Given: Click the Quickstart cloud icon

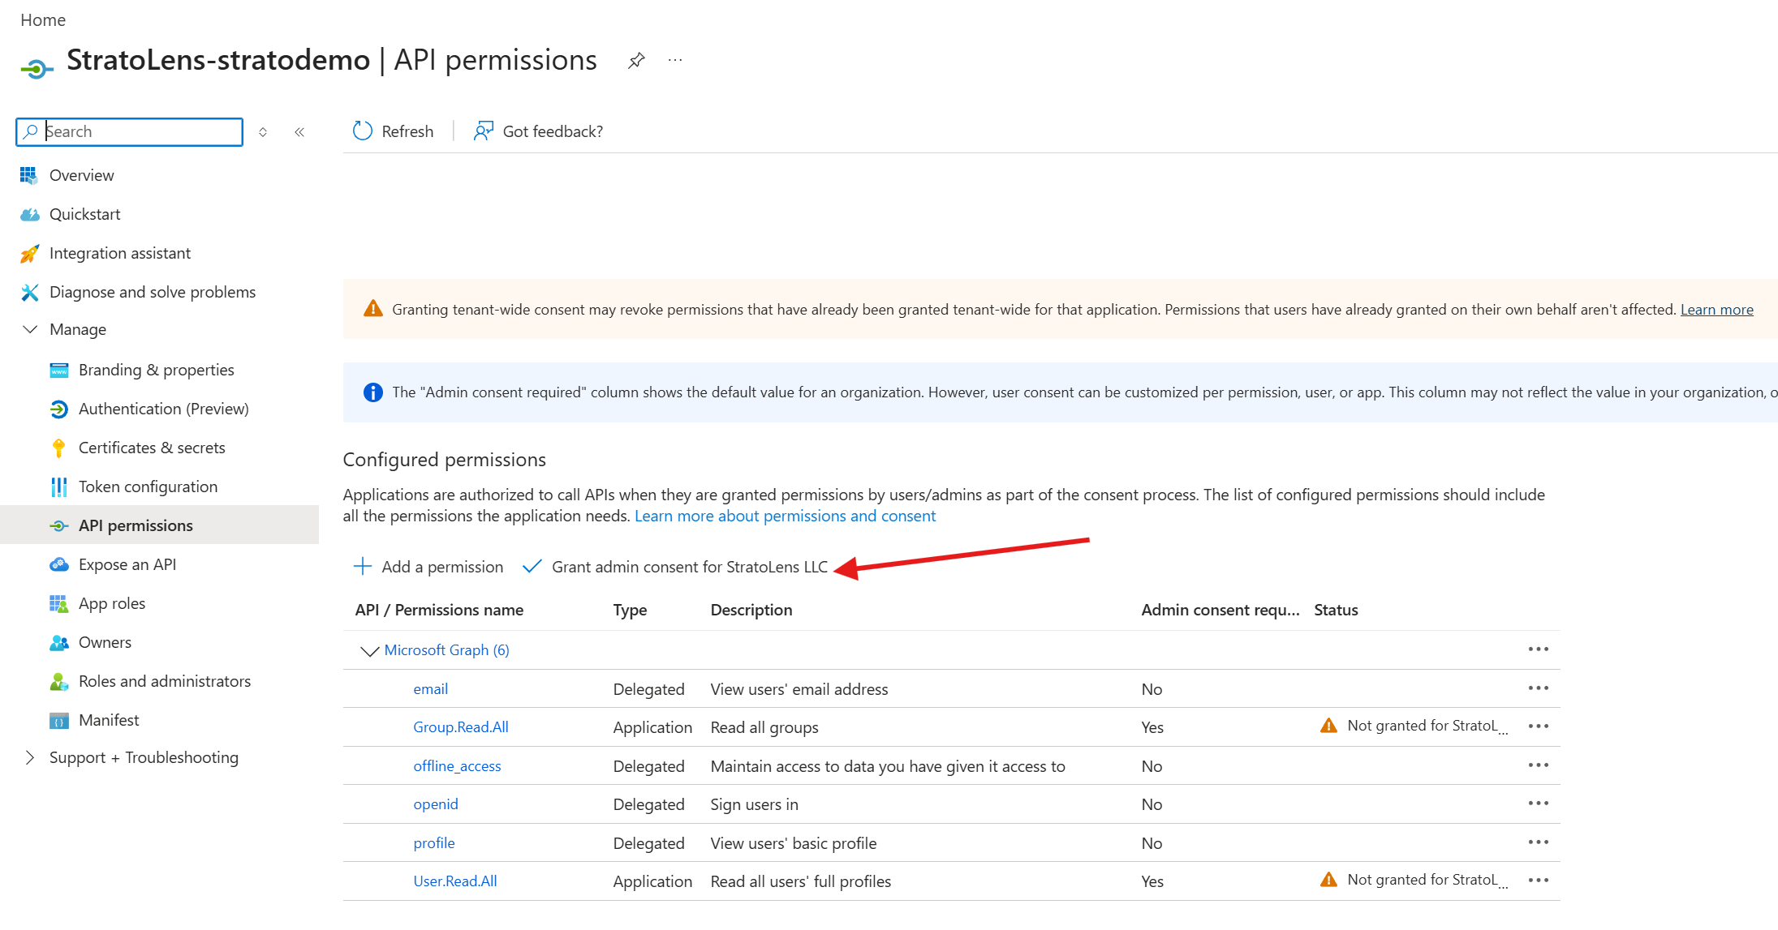Looking at the screenshot, I should (29, 214).
